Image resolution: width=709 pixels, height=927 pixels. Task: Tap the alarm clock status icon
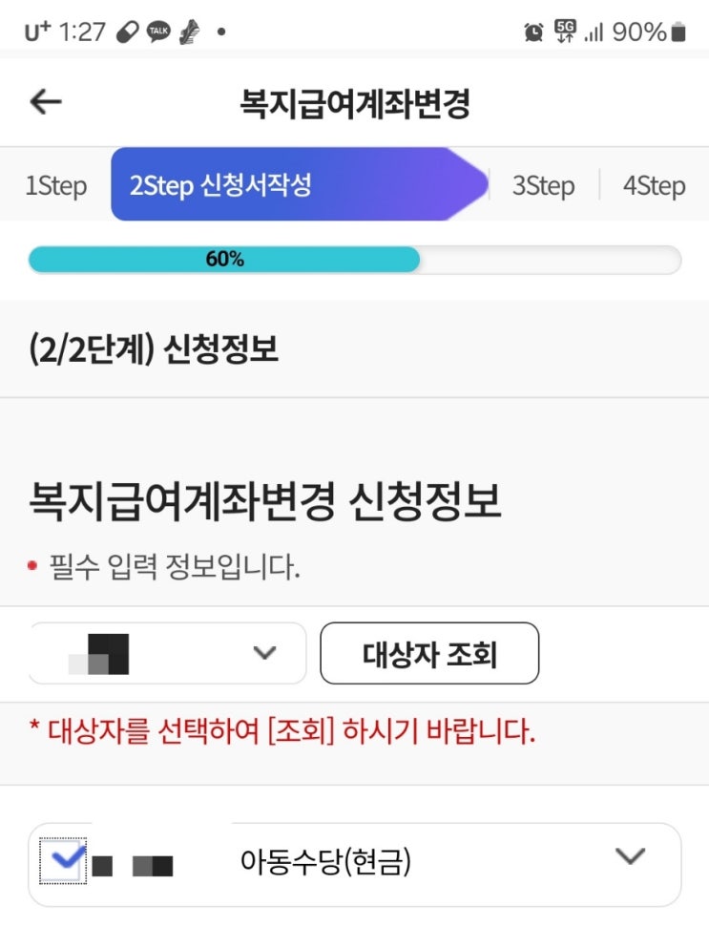(x=533, y=32)
